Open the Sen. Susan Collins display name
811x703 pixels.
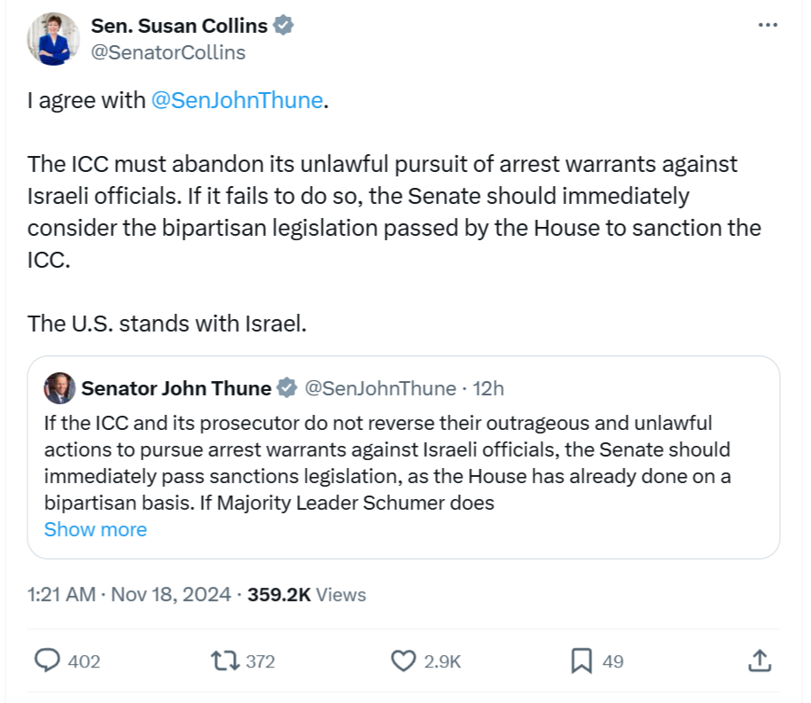tap(180, 26)
